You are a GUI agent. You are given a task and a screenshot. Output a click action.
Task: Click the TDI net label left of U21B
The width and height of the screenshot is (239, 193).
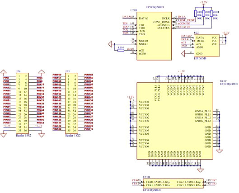(x=125, y=24)
